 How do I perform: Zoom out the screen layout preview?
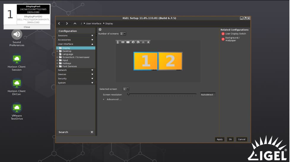(x=143, y=42)
